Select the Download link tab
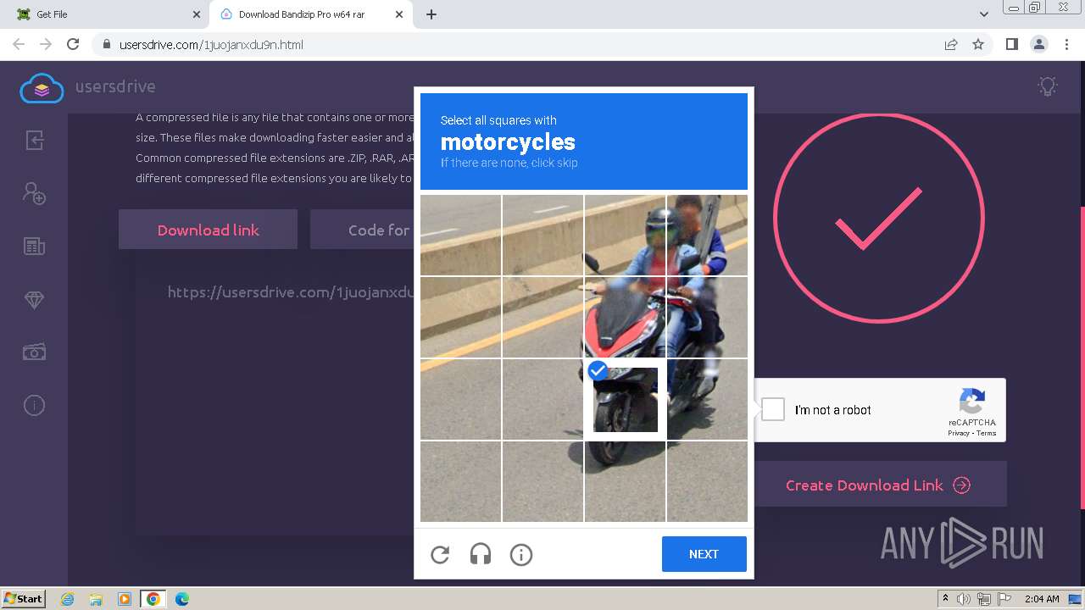Viewport: 1085px width, 610px height. pos(208,230)
